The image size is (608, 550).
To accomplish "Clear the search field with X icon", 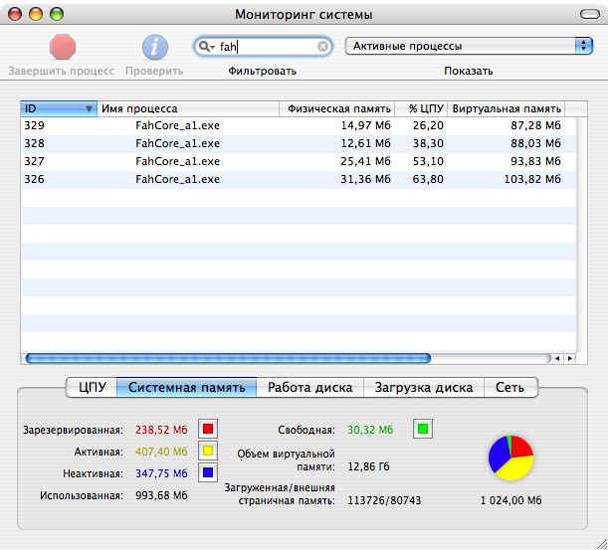I will click(x=322, y=47).
